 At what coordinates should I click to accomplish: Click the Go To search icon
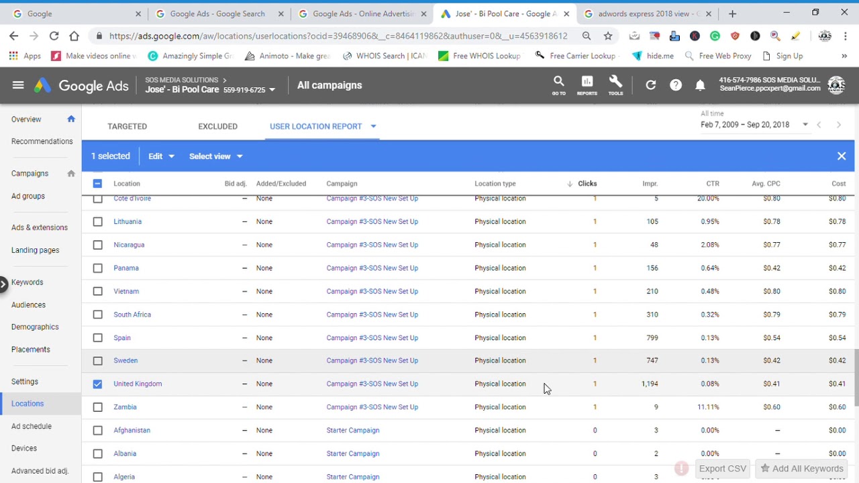558,83
